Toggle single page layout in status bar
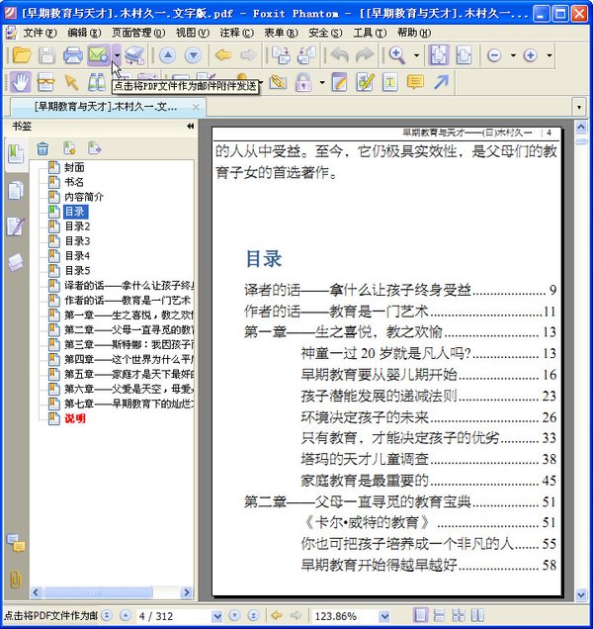This screenshot has height=629, width=593. pos(420,615)
